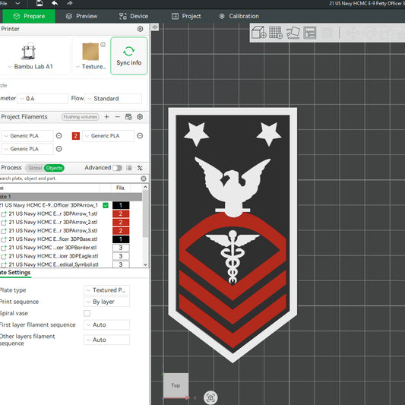The image size is (405, 405).
Task: Click the Arrange all objects icon
Action: point(310,33)
